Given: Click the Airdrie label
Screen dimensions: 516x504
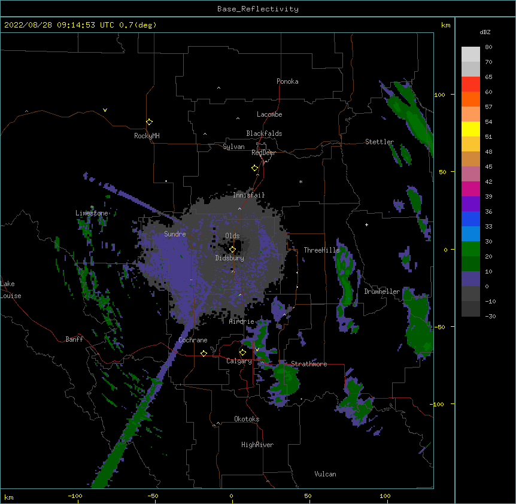Looking at the screenshot, I should click(241, 321).
